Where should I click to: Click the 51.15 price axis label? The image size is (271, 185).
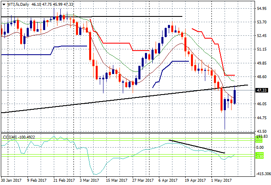coord(262,49)
